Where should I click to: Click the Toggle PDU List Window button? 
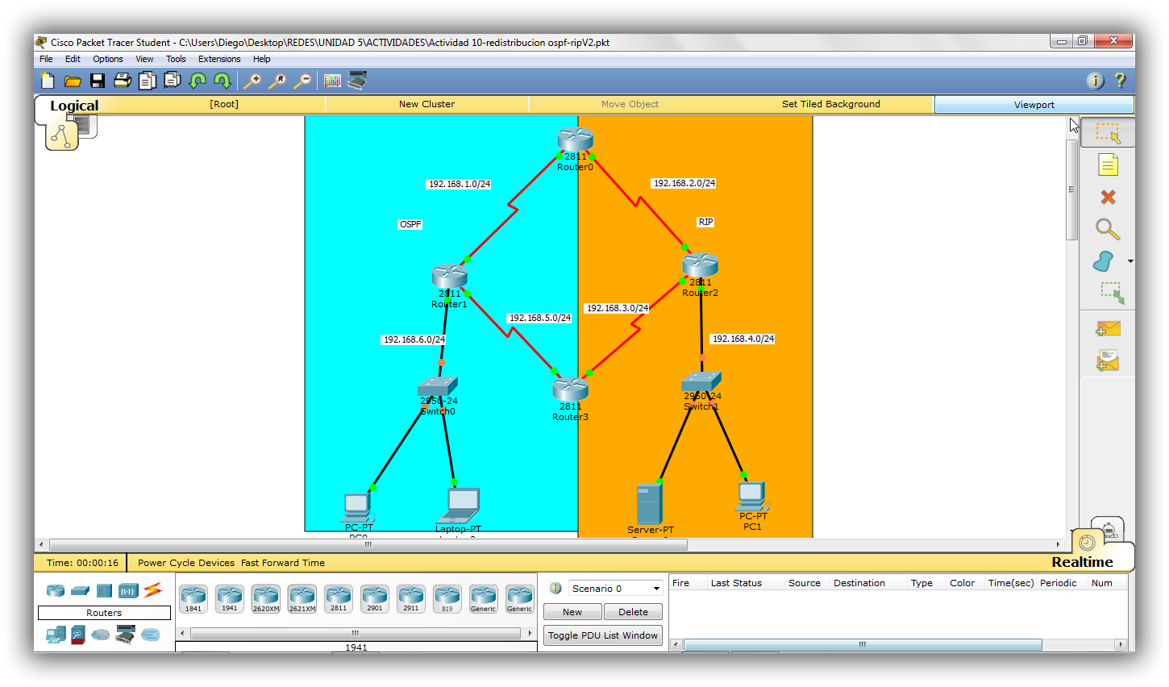point(602,635)
